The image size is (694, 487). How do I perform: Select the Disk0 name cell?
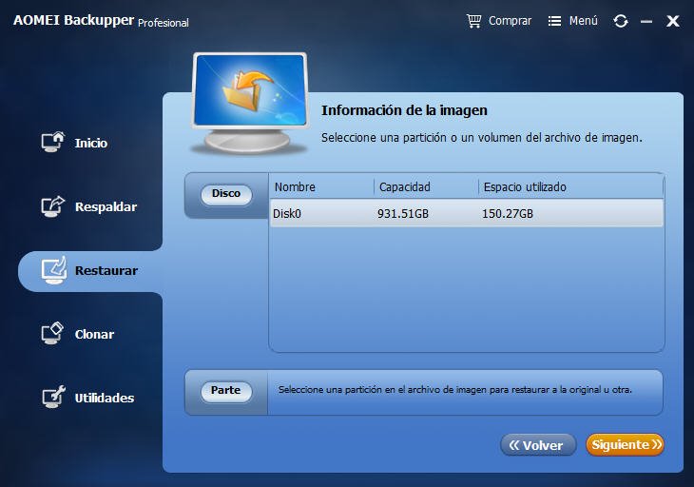287,214
